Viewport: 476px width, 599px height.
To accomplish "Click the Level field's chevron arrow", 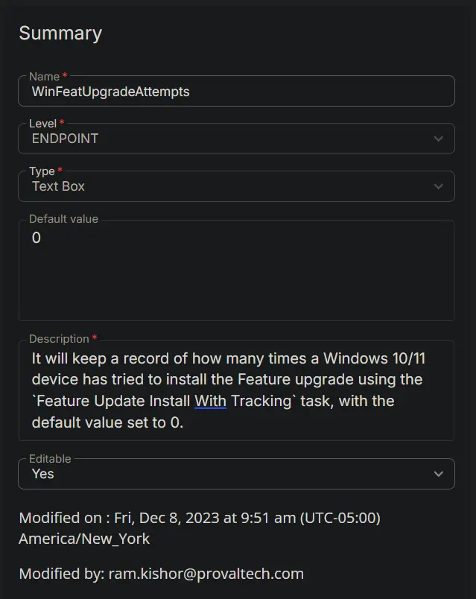I will [x=439, y=139].
